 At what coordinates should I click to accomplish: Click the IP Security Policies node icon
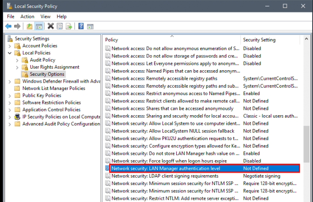click(x=17, y=117)
